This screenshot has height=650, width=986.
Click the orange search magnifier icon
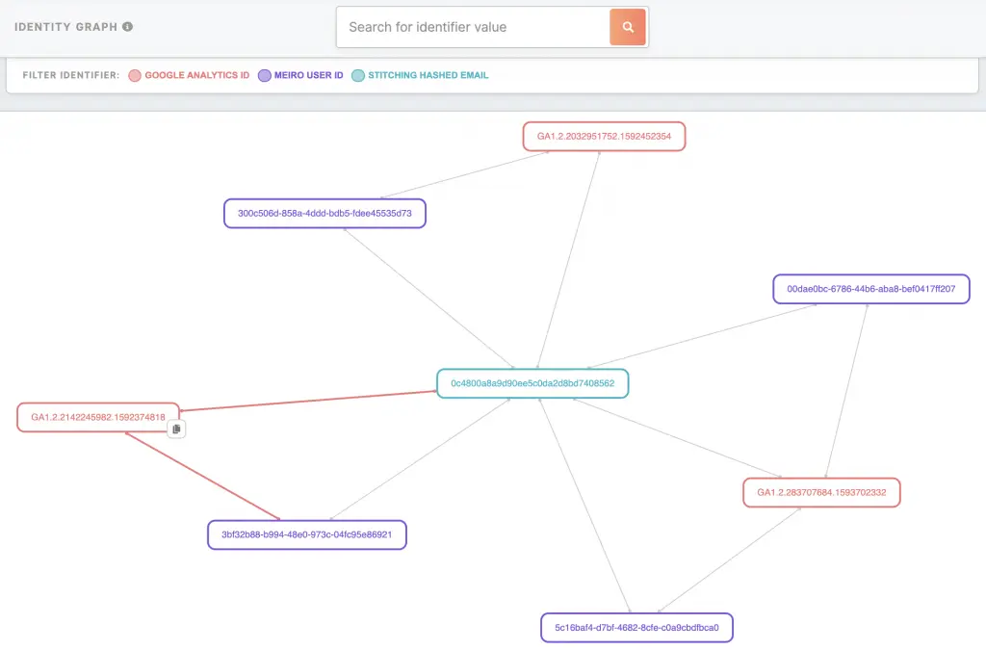[628, 26]
